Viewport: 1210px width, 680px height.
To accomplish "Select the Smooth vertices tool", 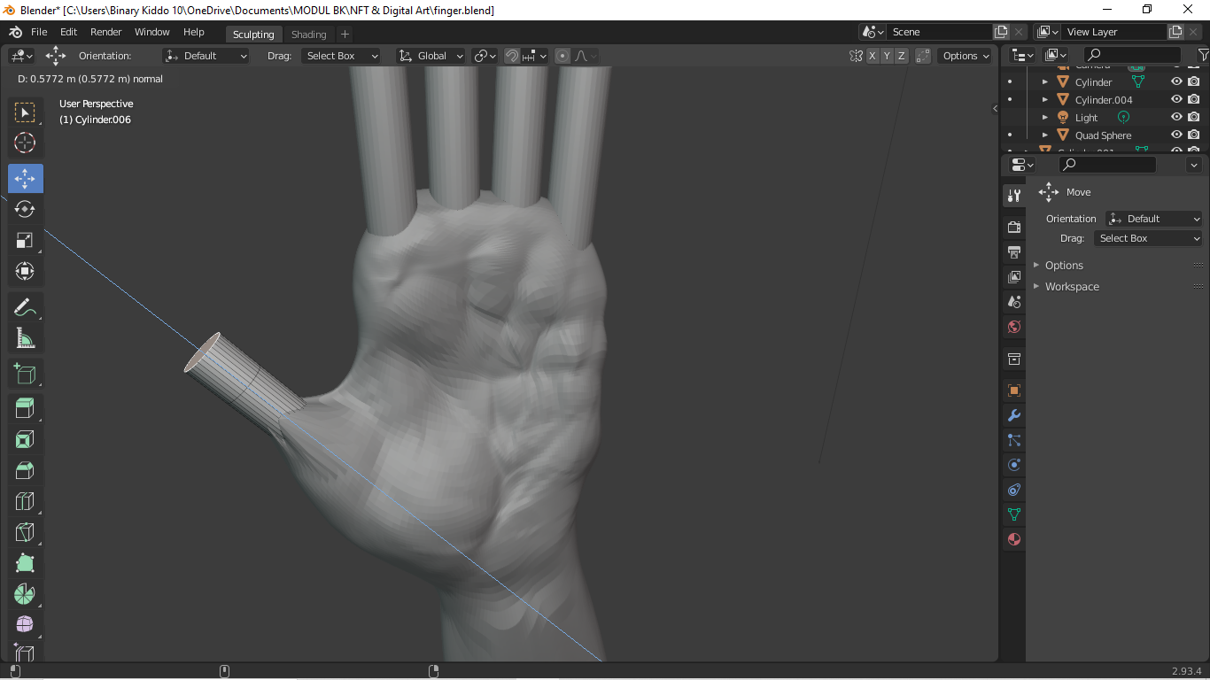I will 25,625.
